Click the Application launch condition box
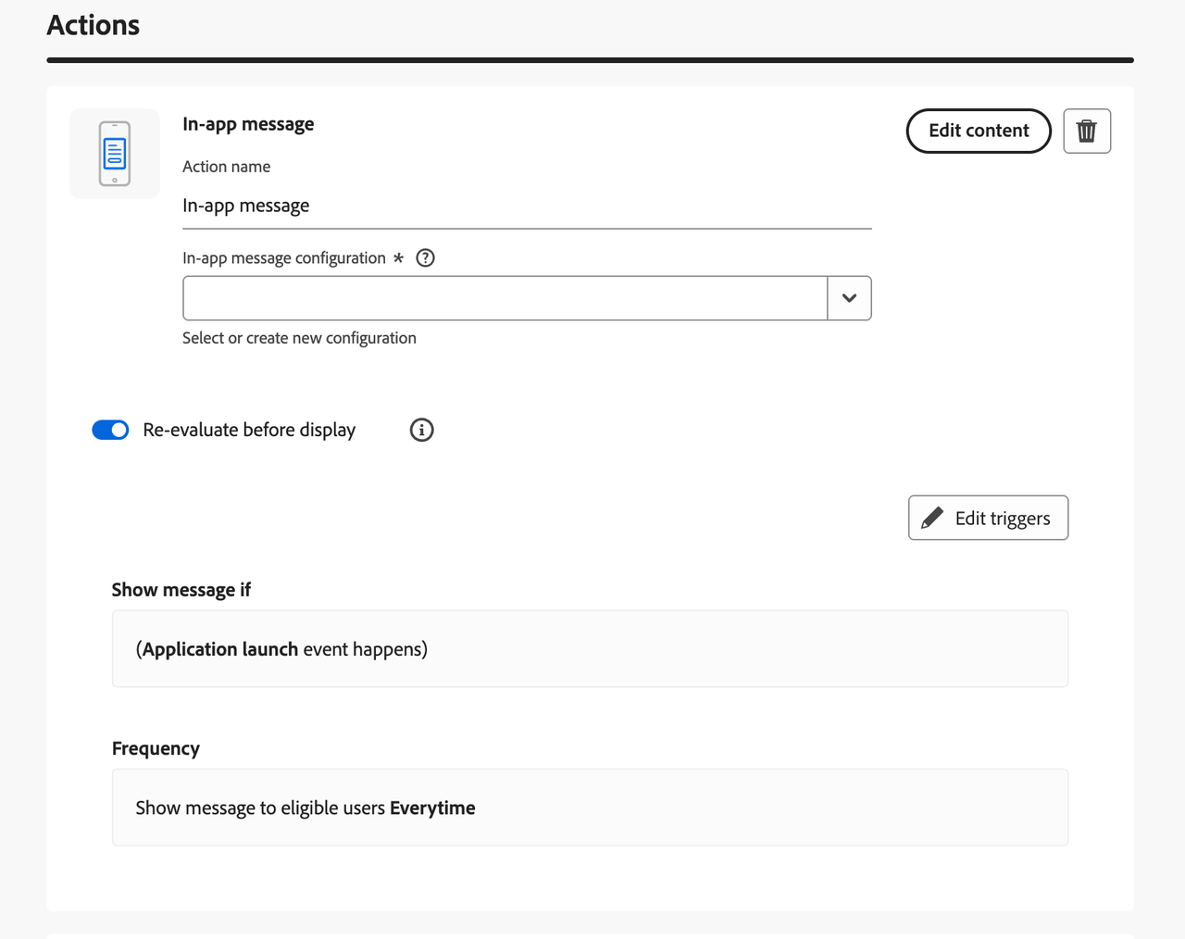This screenshot has height=939, width=1185. click(x=590, y=648)
